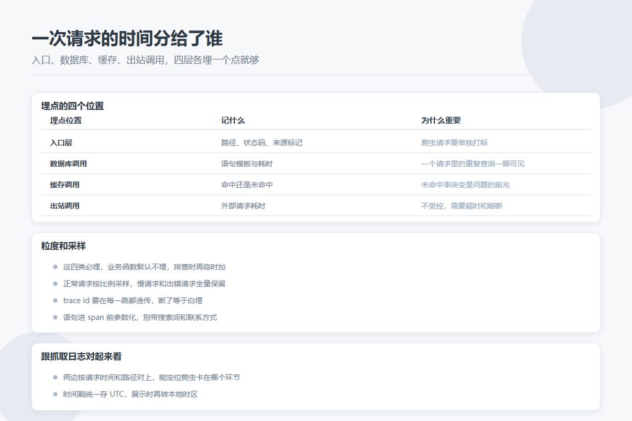Click the bullet starting with 语句进 span 前参数化

pyautogui.click(x=140, y=318)
